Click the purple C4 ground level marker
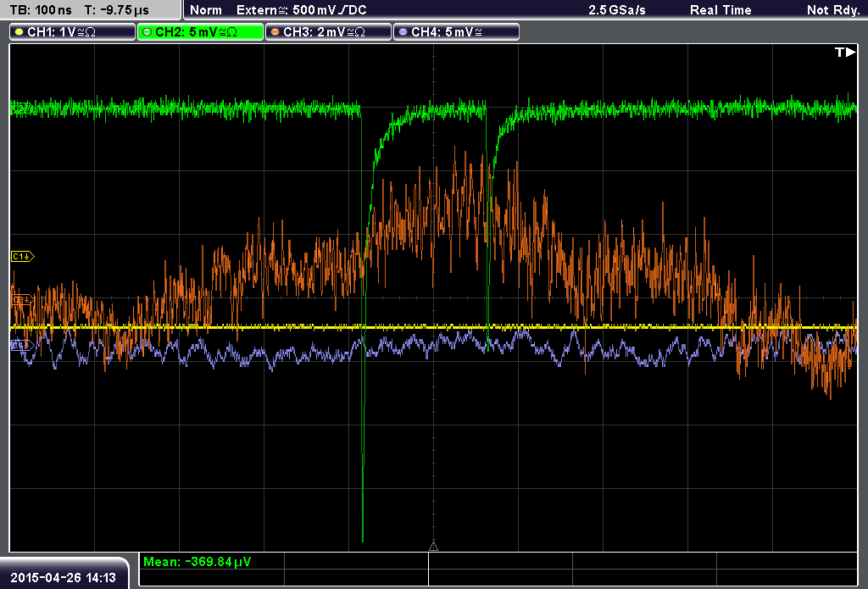 click(x=23, y=346)
